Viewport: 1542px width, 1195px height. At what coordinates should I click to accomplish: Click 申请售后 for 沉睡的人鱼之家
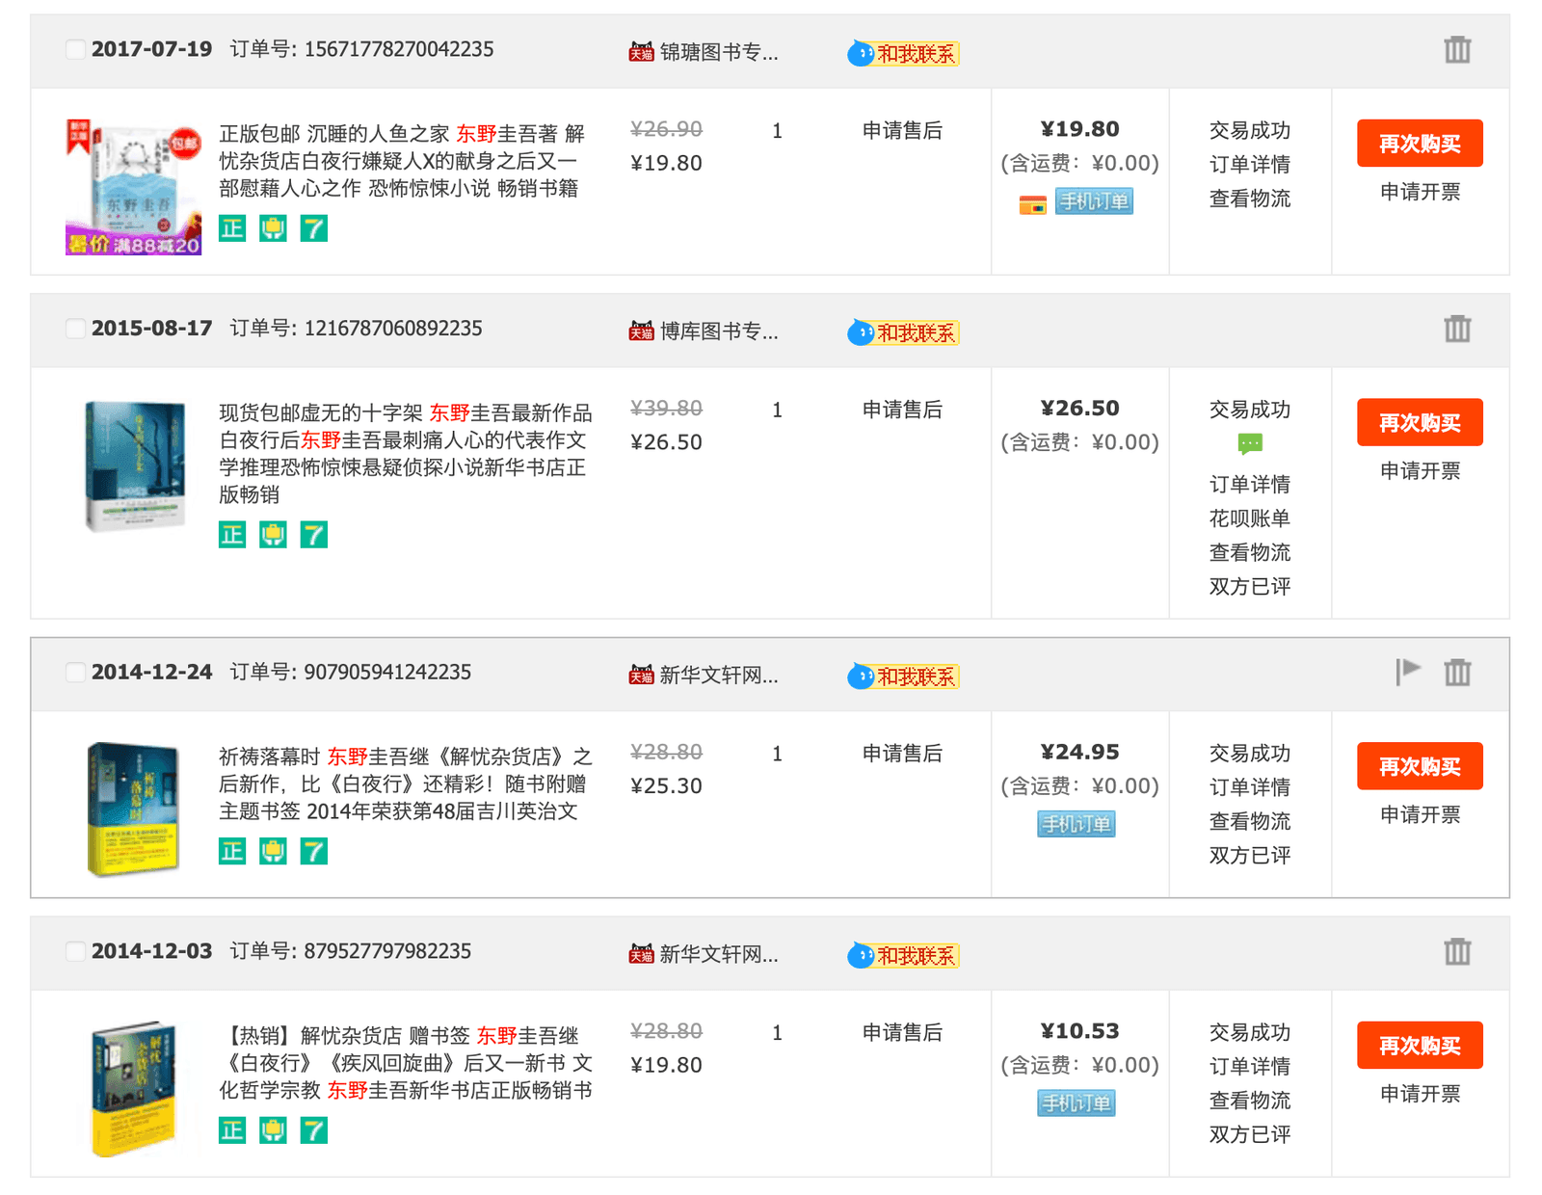click(x=902, y=130)
